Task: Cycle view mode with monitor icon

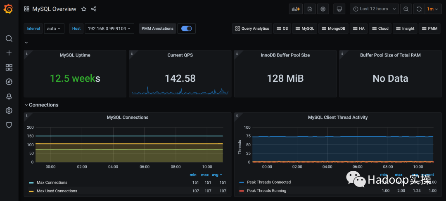Action: pos(339,9)
